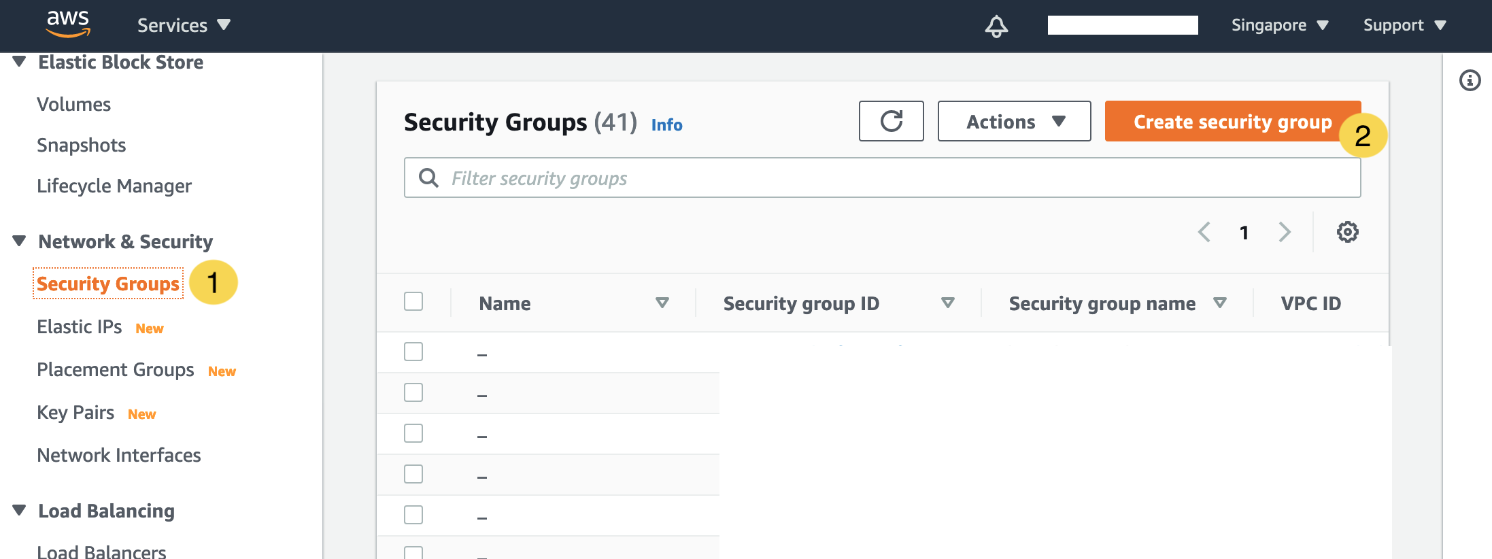This screenshot has height=559, width=1492.
Task: Collapse the Elastic Block Store section
Action: [19, 62]
